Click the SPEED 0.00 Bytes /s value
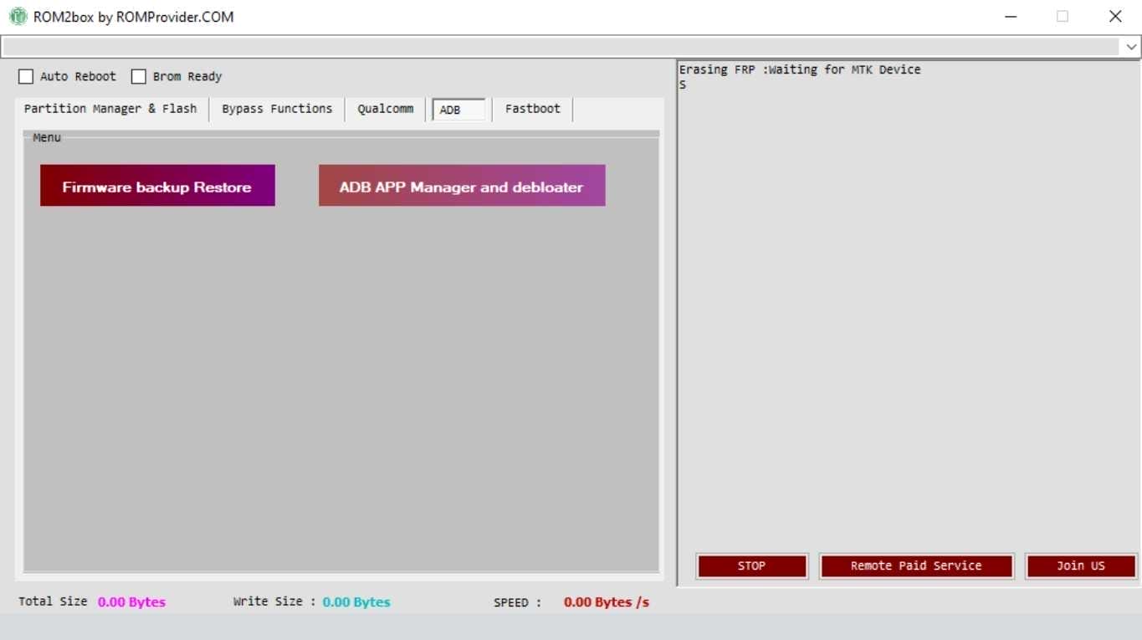Screen dimensions: 1142x640 [607, 602]
